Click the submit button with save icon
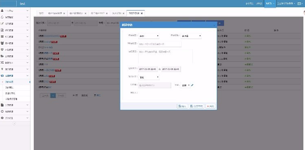305x150 pixels. [182, 106]
